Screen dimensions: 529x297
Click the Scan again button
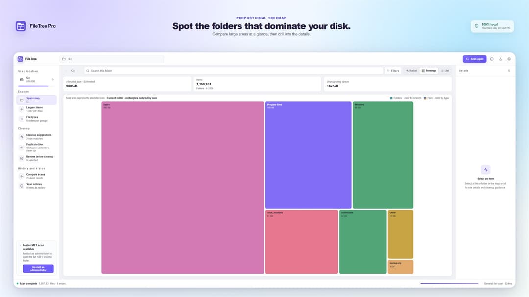474,59
